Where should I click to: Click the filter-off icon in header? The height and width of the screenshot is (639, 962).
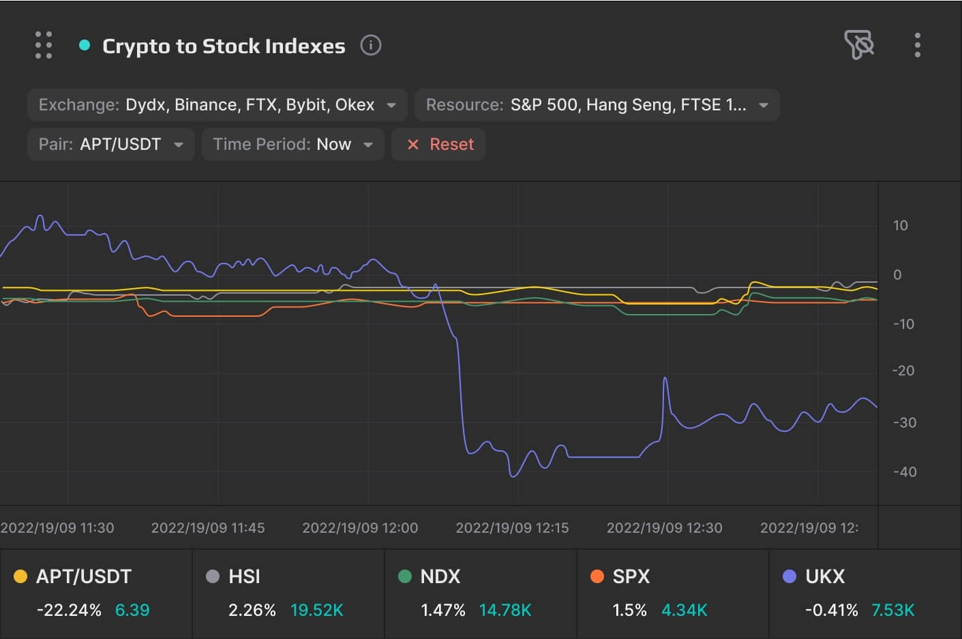858,45
